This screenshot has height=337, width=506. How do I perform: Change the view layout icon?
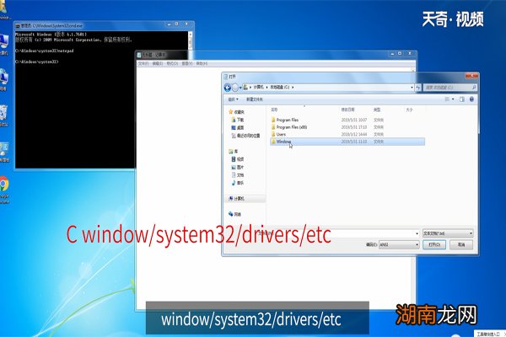pyautogui.click(x=447, y=99)
